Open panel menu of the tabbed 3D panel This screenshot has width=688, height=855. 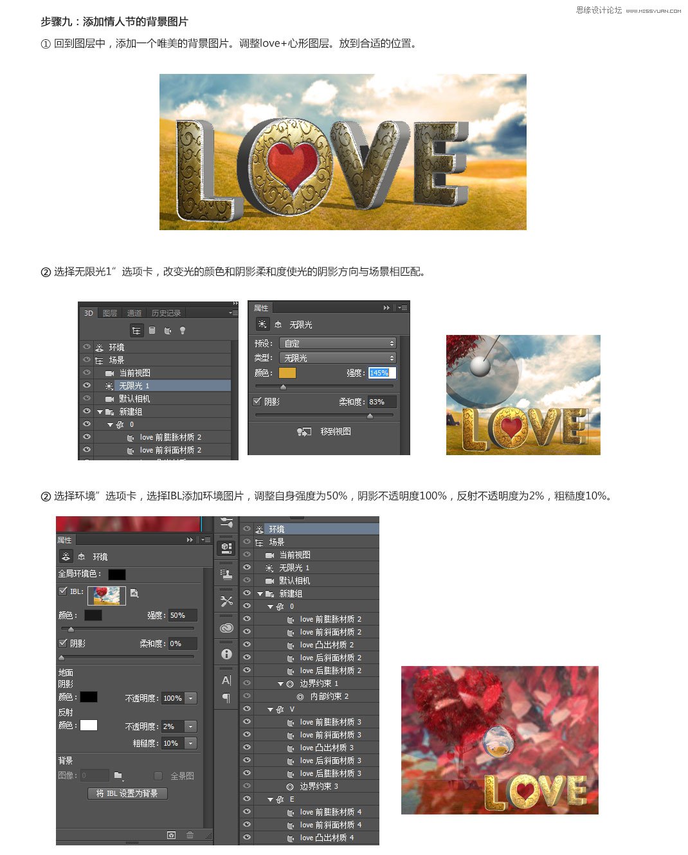click(233, 313)
